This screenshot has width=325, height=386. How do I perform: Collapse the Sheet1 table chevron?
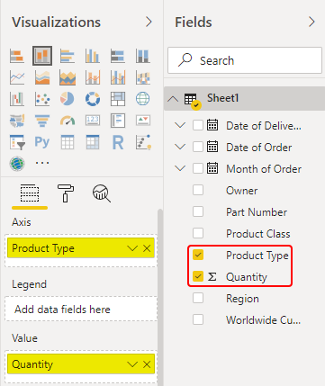(173, 99)
